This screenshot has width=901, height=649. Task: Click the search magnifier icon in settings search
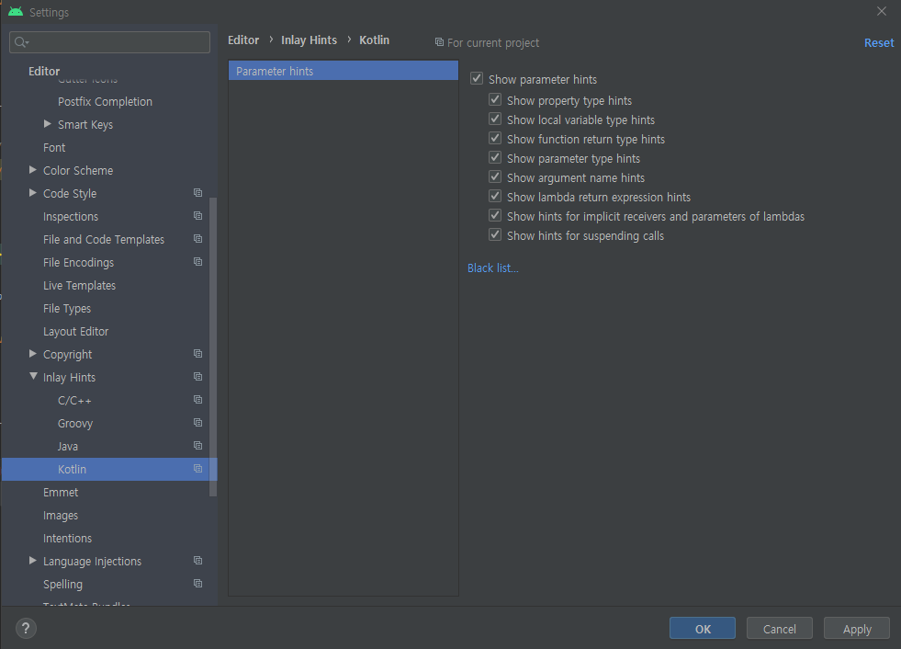click(21, 42)
